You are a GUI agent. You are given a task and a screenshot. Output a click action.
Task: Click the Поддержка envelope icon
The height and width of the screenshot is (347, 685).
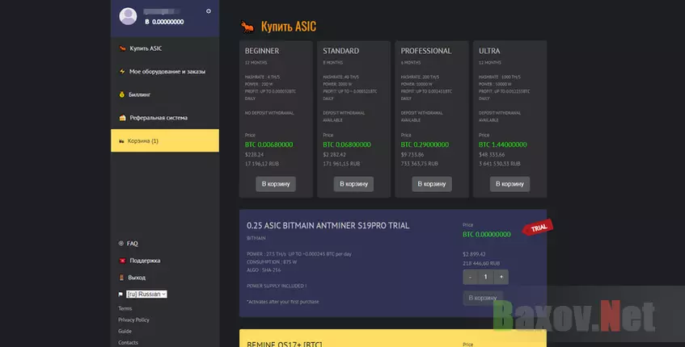pyautogui.click(x=121, y=261)
